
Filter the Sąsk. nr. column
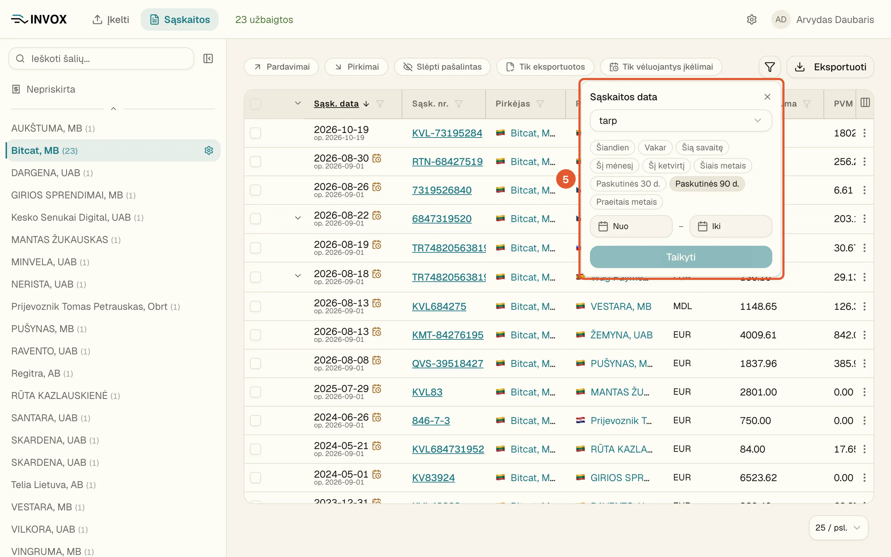459,104
